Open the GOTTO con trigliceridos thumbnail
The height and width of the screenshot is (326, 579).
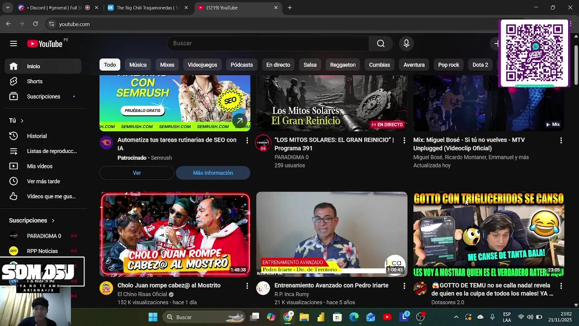(x=489, y=234)
